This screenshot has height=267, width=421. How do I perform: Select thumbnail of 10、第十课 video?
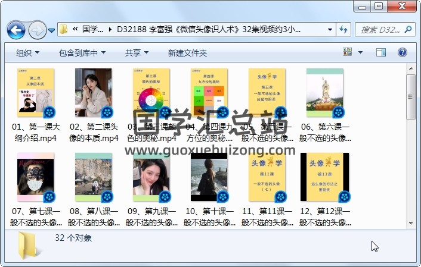(209, 177)
